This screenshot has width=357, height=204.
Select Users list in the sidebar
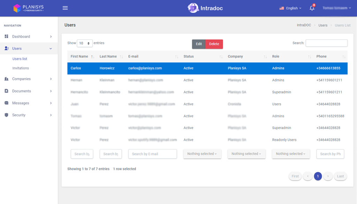(x=20, y=59)
